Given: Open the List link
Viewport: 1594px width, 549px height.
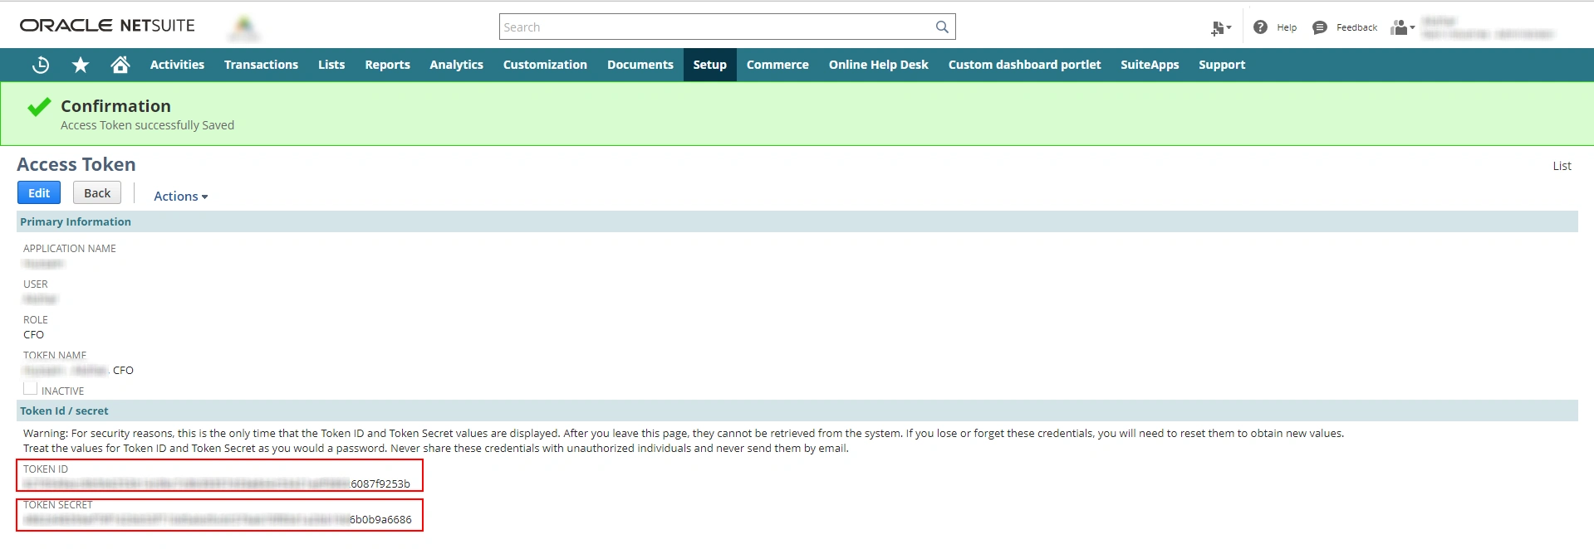Looking at the screenshot, I should (1562, 166).
